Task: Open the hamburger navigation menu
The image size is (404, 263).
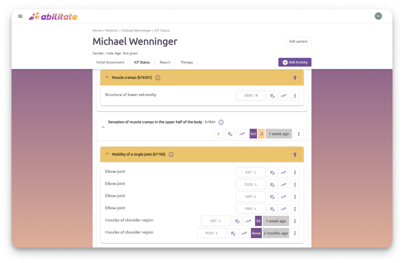Action: pos(20,16)
